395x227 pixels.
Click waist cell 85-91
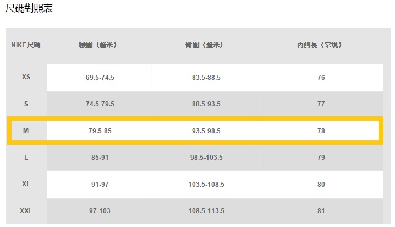point(100,158)
